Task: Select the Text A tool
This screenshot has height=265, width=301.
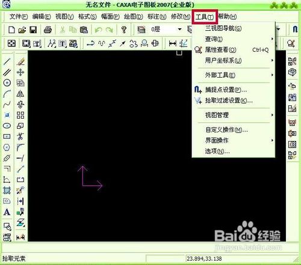Action: (7, 212)
